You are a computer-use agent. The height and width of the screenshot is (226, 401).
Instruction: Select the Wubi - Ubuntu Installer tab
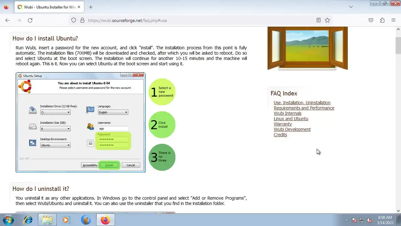(x=49, y=7)
